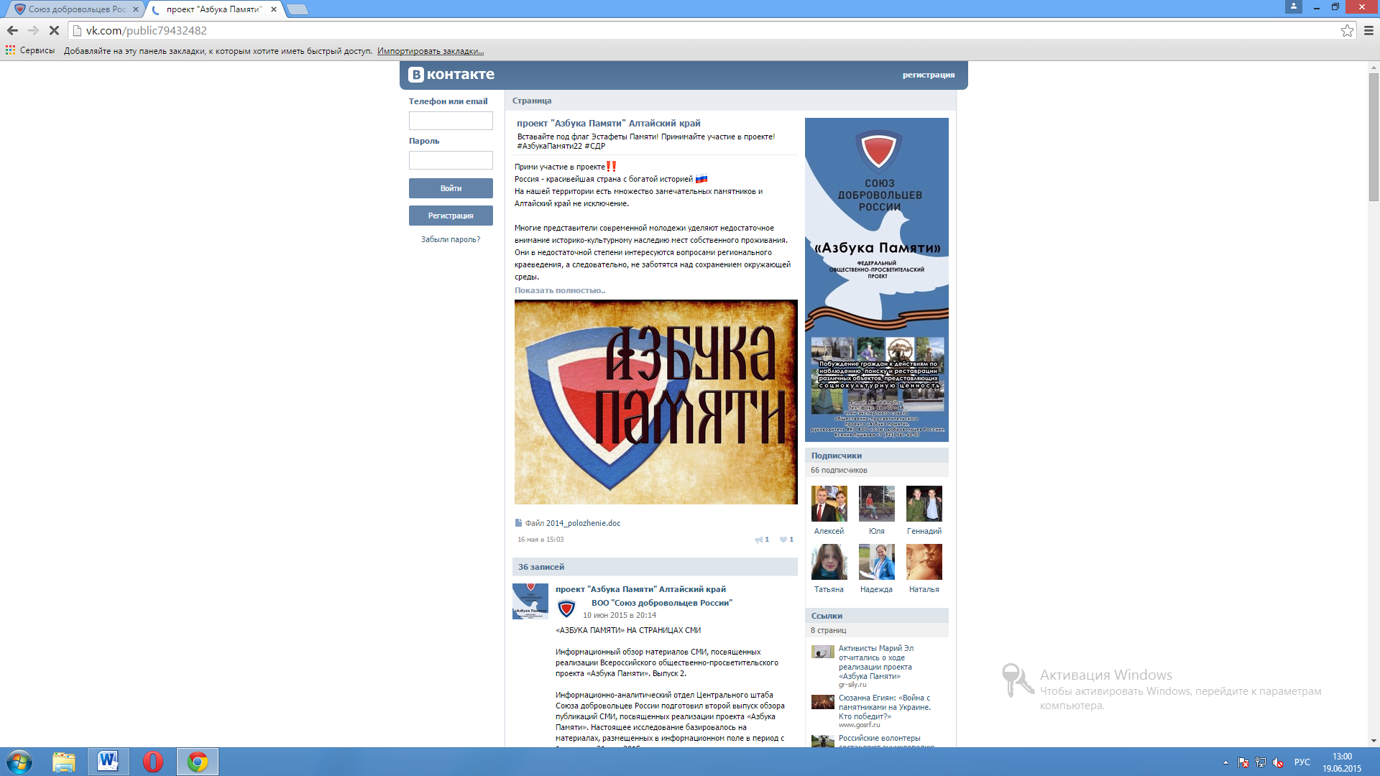The width and height of the screenshot is (1380, 776).
Task: Click the vertical scrollbar thumb
Action: (1374, 137)
